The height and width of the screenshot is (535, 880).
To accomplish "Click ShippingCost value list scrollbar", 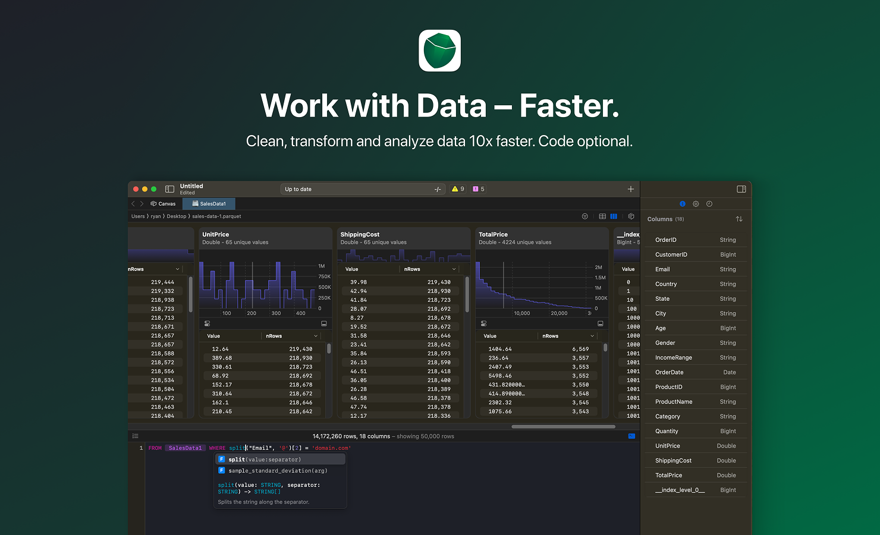I will tap(467, 294).
